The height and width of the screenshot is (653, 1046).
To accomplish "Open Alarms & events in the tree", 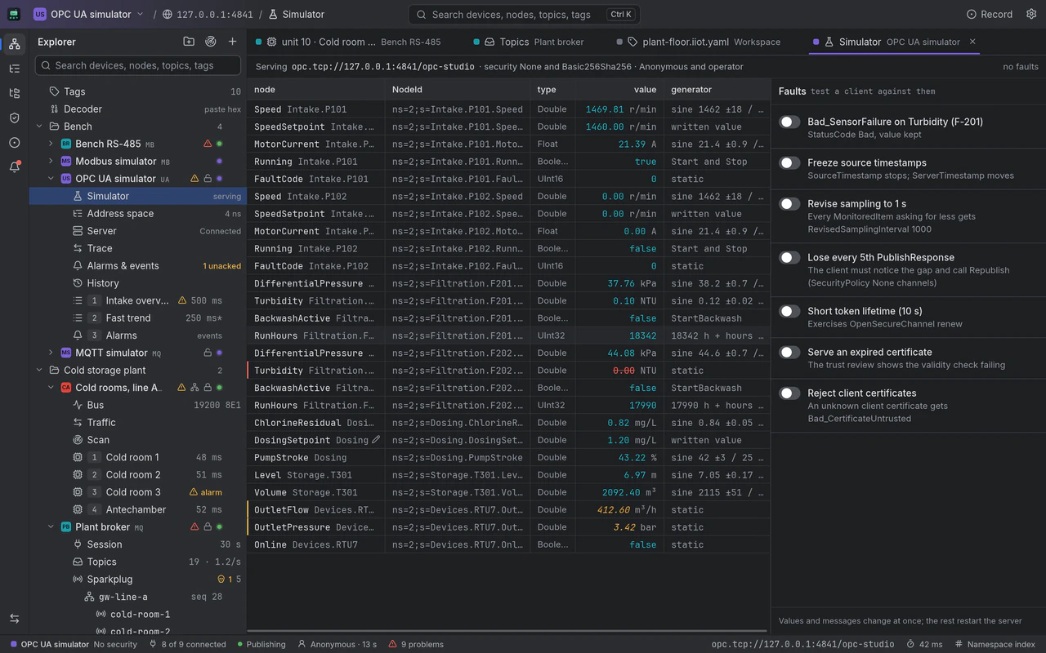I will (x=137, y=266).
